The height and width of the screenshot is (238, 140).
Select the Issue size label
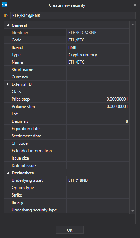[20, 158]
